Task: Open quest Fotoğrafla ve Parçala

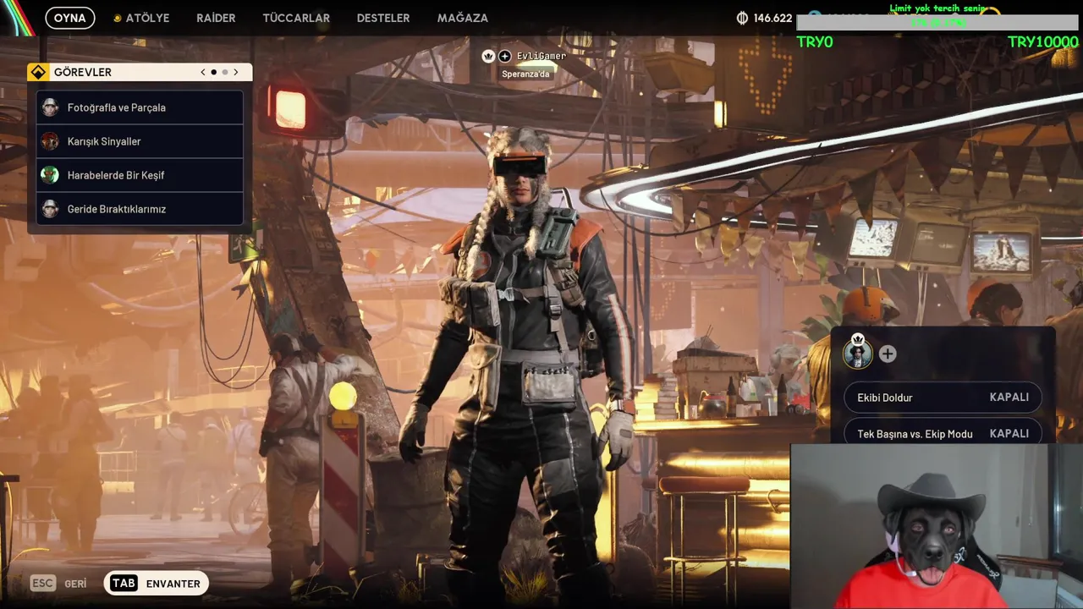Action: pyautogui.click(x=140, y=107)
